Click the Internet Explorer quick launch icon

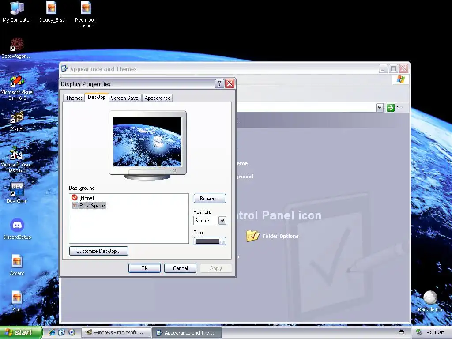click(x=52, y=332)
